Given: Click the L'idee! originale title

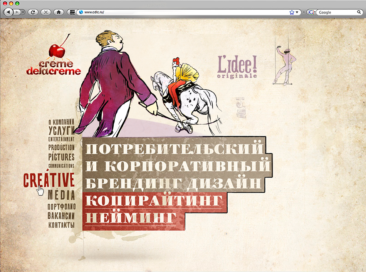Looking at the screenshot, I should (x=237, y=67).
